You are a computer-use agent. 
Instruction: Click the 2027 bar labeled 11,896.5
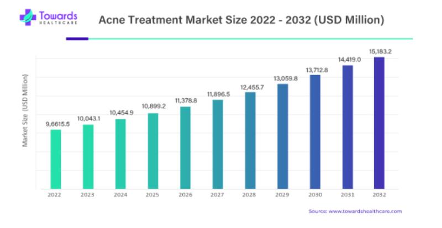click(x=218, y=144)
